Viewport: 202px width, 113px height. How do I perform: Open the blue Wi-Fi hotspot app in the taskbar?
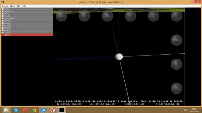pos(44,110)
